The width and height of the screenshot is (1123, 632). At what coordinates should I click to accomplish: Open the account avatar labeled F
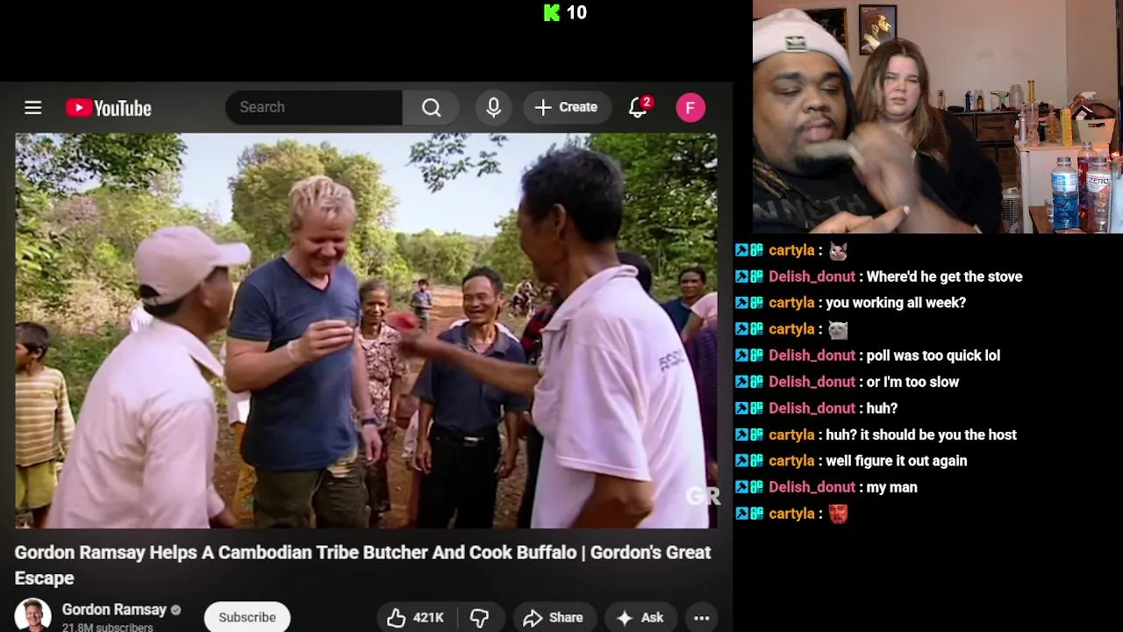click(x=690, y=107)
